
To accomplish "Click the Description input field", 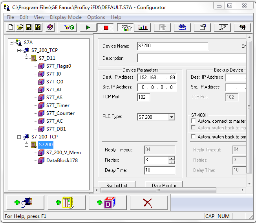I will pyautogui.click(x=192, y=58).
